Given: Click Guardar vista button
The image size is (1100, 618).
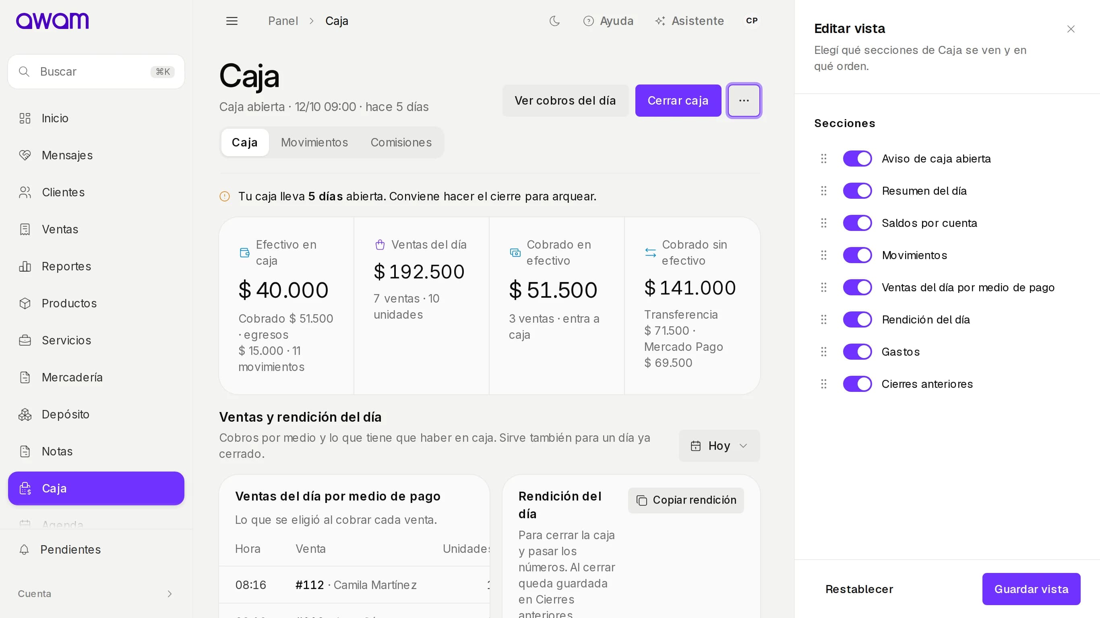Looking at the screenshot, I should click(1031, 589).
